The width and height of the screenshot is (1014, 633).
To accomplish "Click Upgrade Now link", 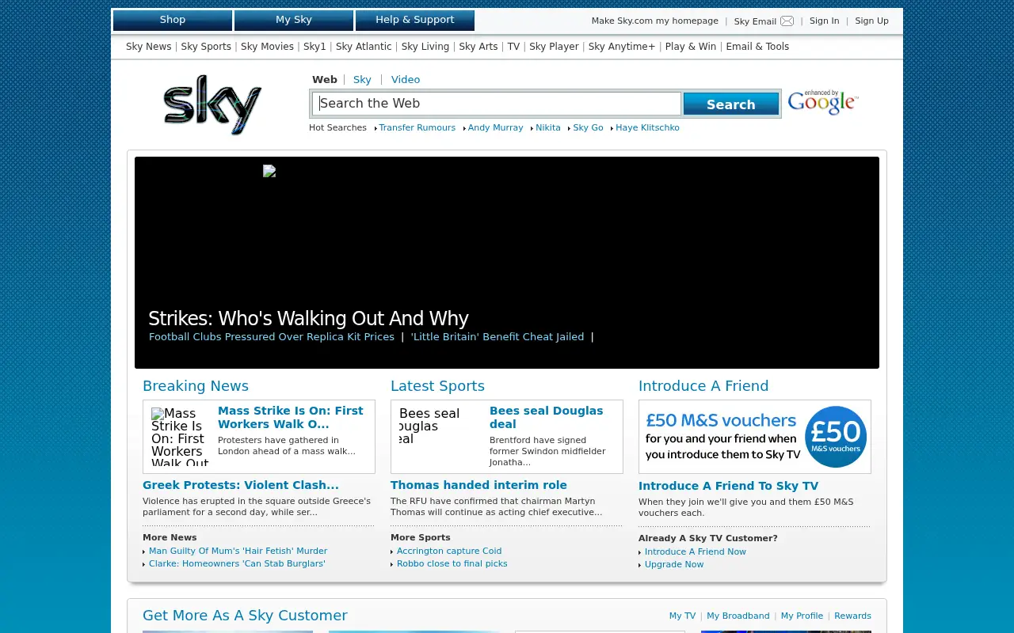I will (674, 564).
